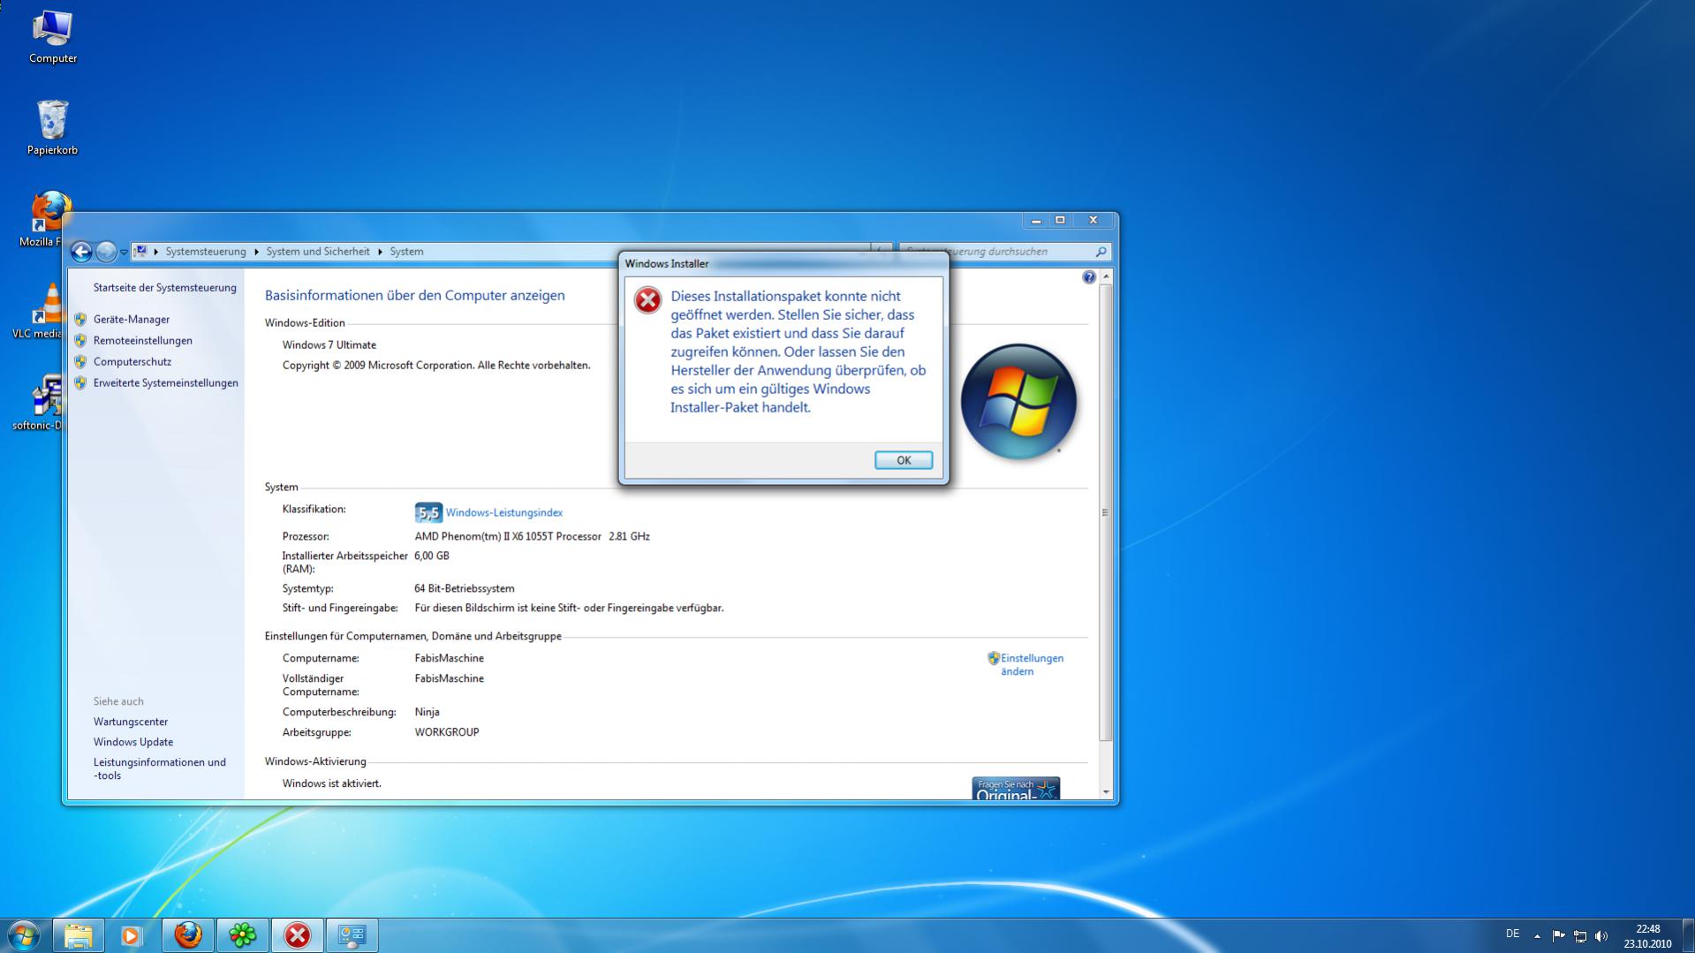Click the vertical scrollbar thumb in System window
This screenshot has height=953, width=1695.
1106,512
